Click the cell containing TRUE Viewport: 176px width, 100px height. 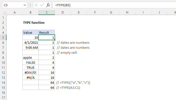30,68
